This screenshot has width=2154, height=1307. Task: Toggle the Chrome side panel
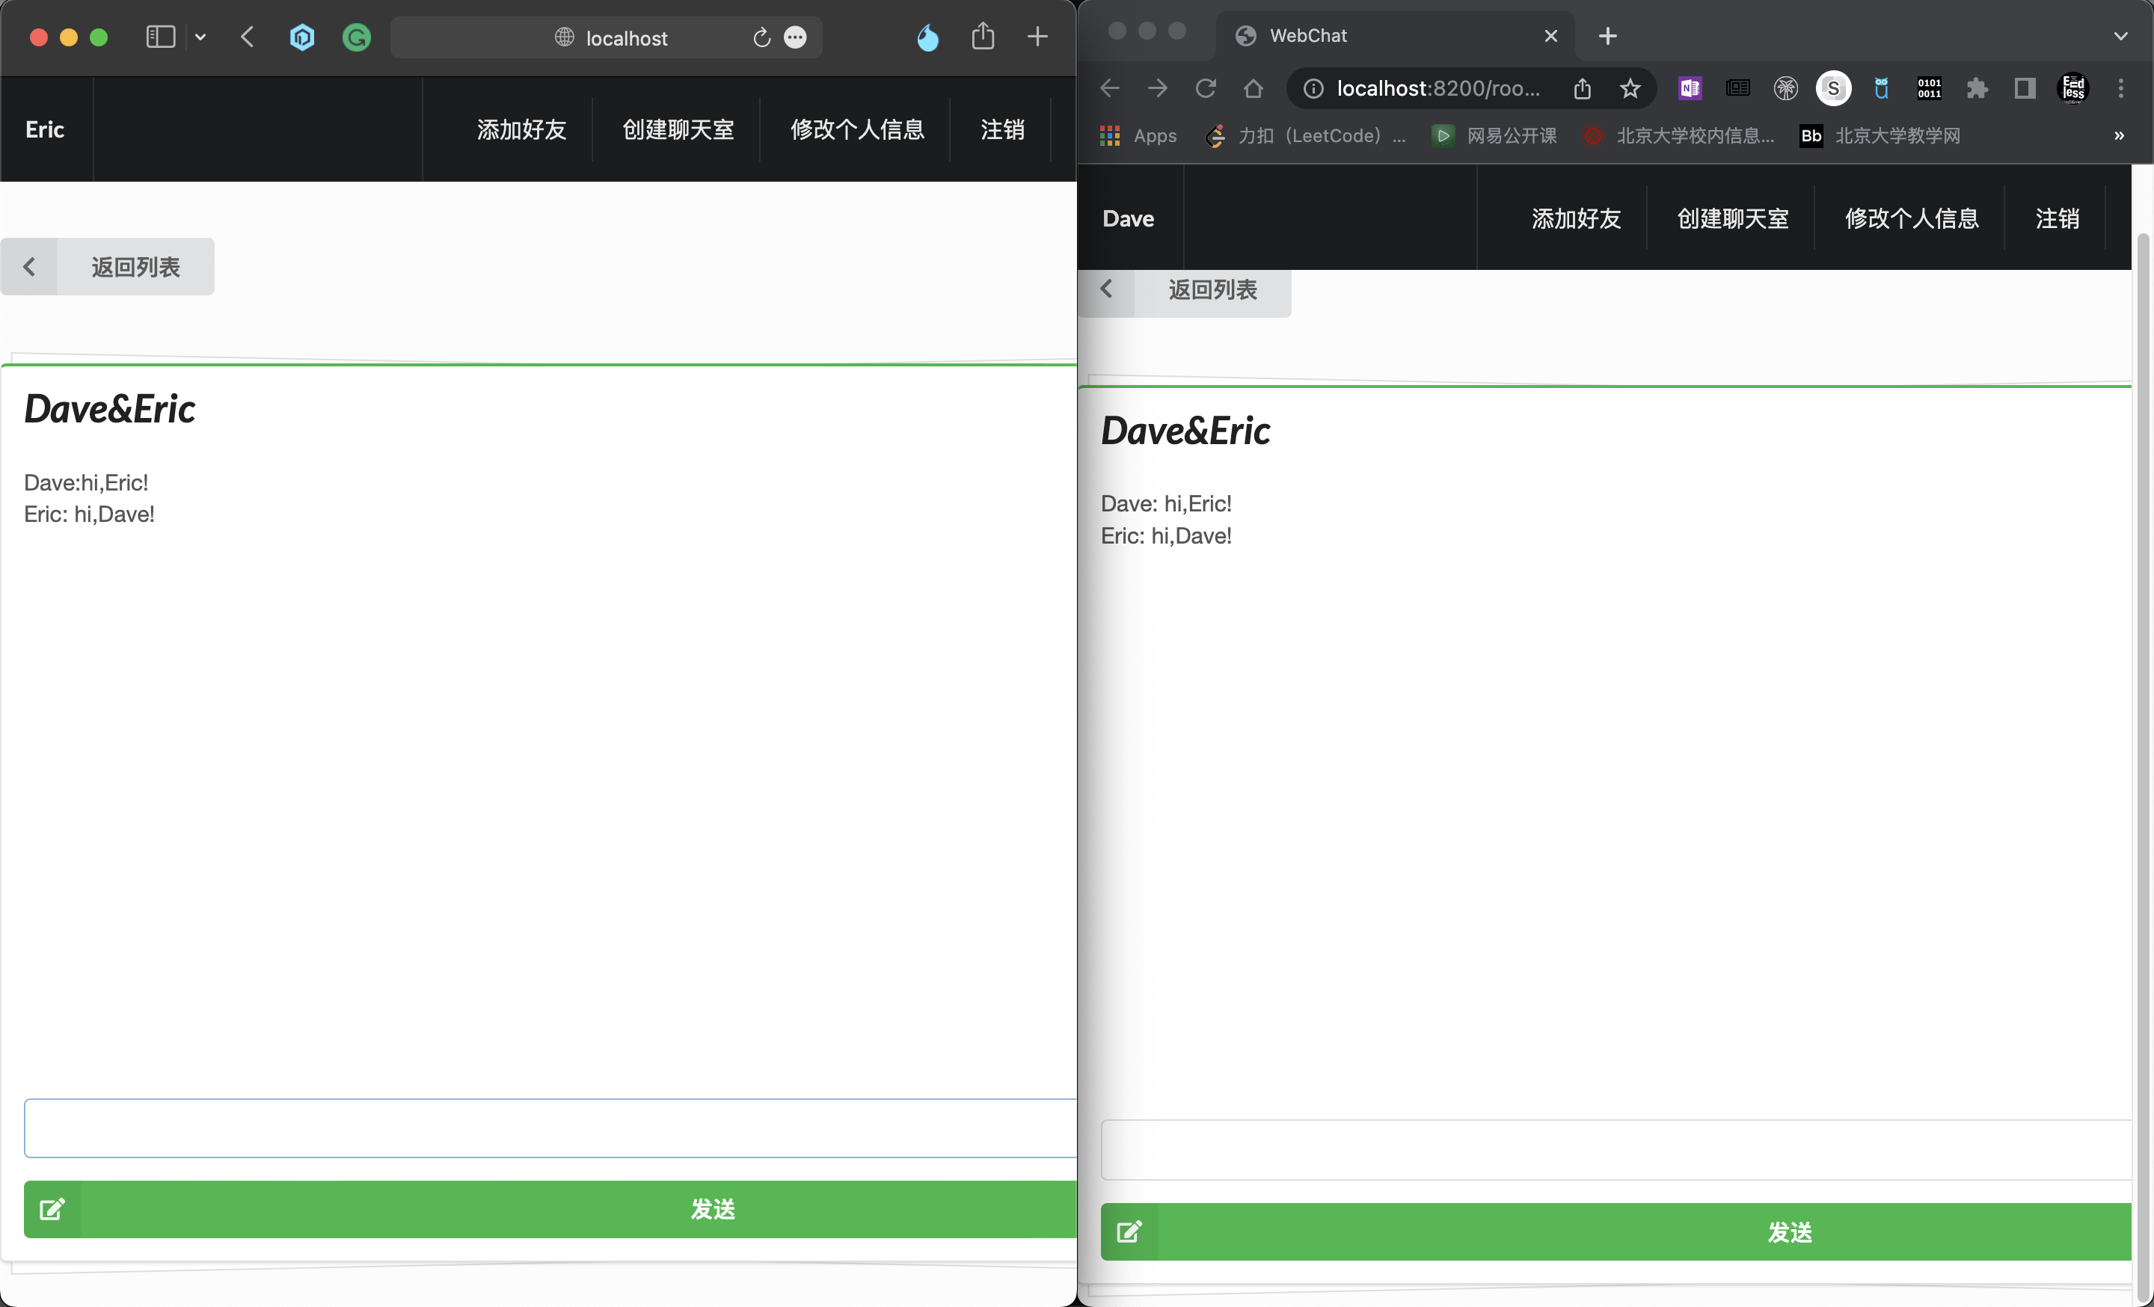point(2025,88)
